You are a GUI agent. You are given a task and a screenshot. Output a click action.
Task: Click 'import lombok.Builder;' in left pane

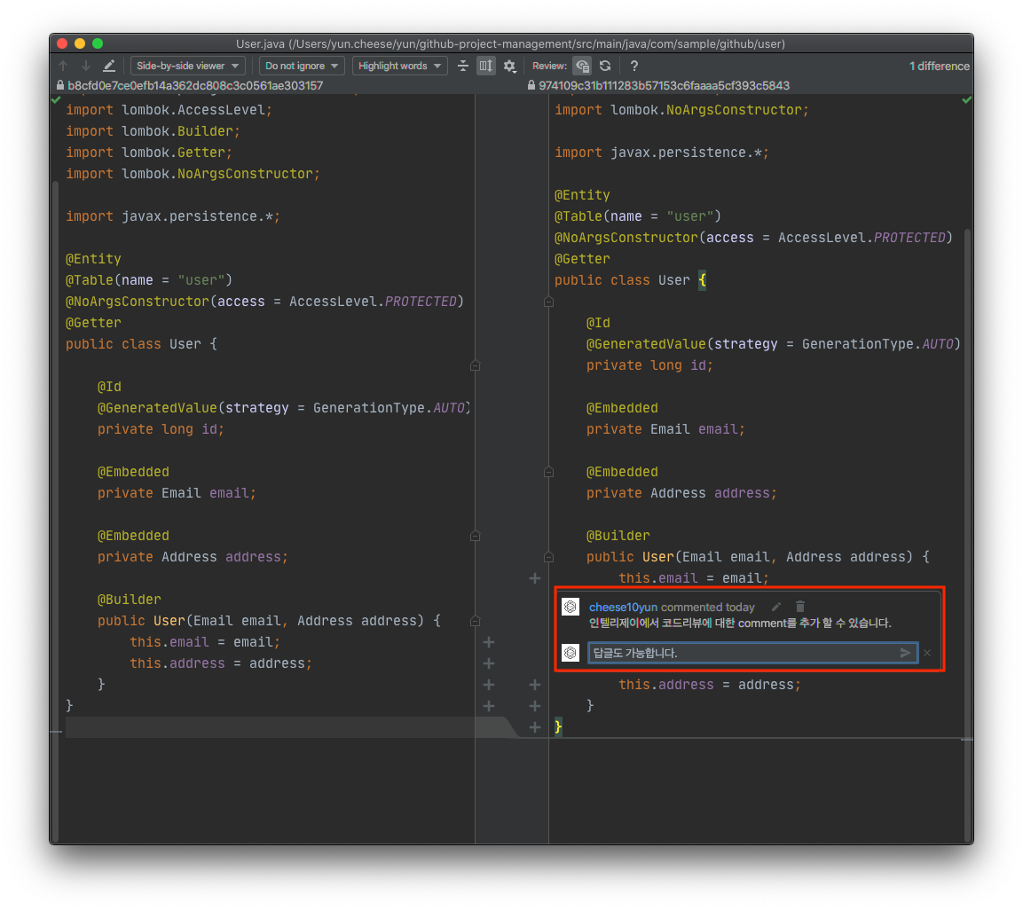pyautogui.click(x=153, y=131)
